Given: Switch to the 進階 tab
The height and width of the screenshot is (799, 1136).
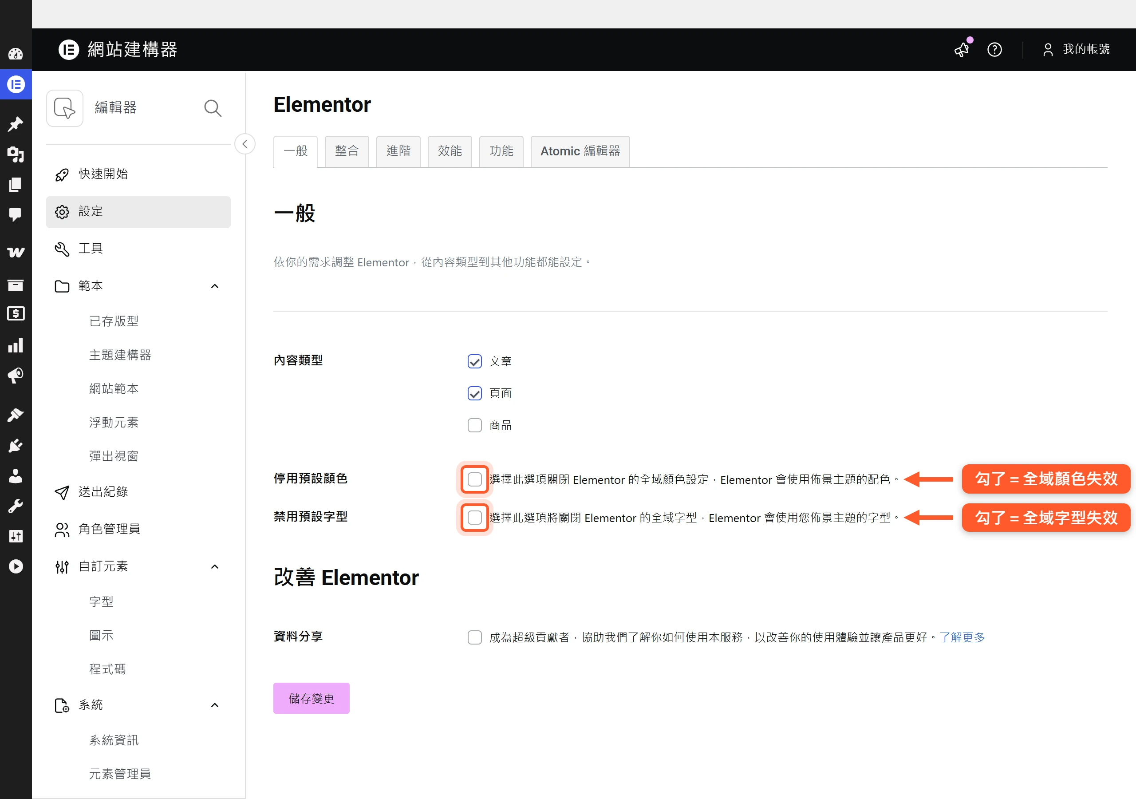Looking at the screenshot, I should [398, 151].
